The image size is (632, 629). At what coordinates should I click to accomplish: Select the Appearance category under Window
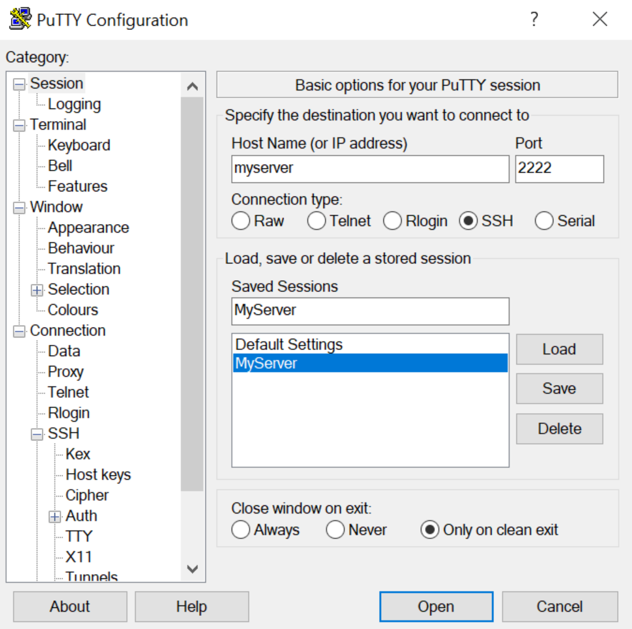tap(87, 227)
